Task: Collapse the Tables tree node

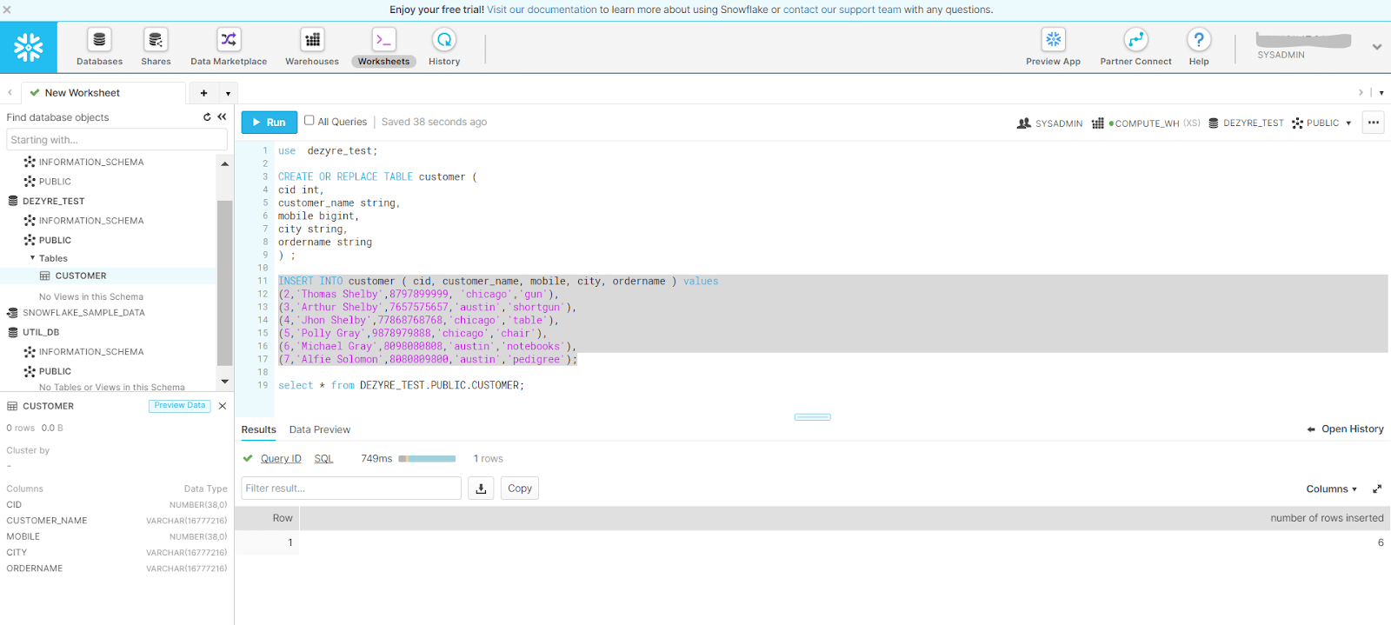Action: (x=32, y=258)
